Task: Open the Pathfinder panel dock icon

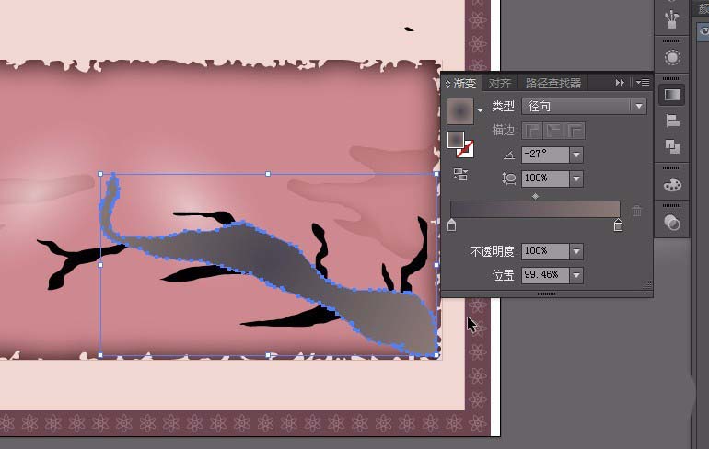Action: [x=672, y=147]
